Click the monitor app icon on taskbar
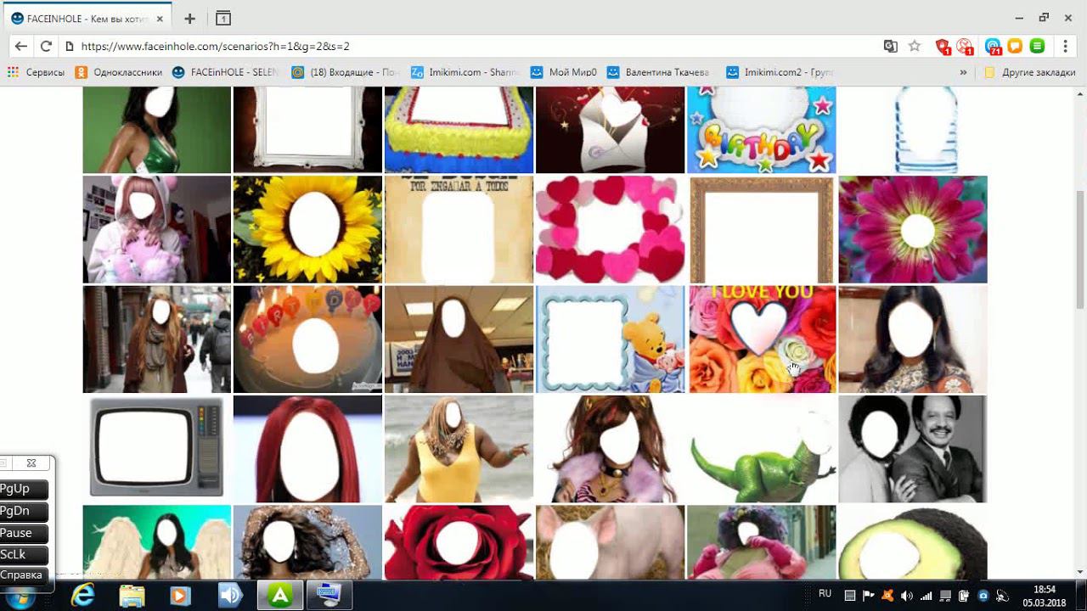1087x611 pixels. pyautogui.click(x=329, y=596)
